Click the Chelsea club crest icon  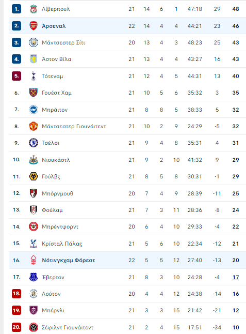tap(34, 143)
